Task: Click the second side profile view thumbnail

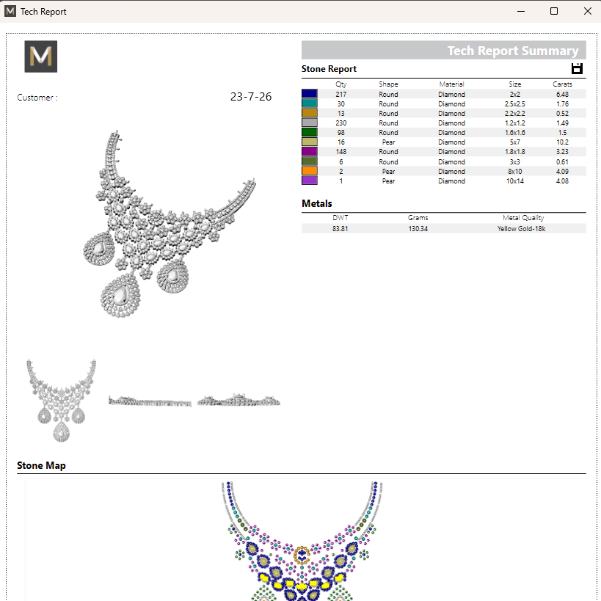Action: pyautogui.click(x=238, y=400)
